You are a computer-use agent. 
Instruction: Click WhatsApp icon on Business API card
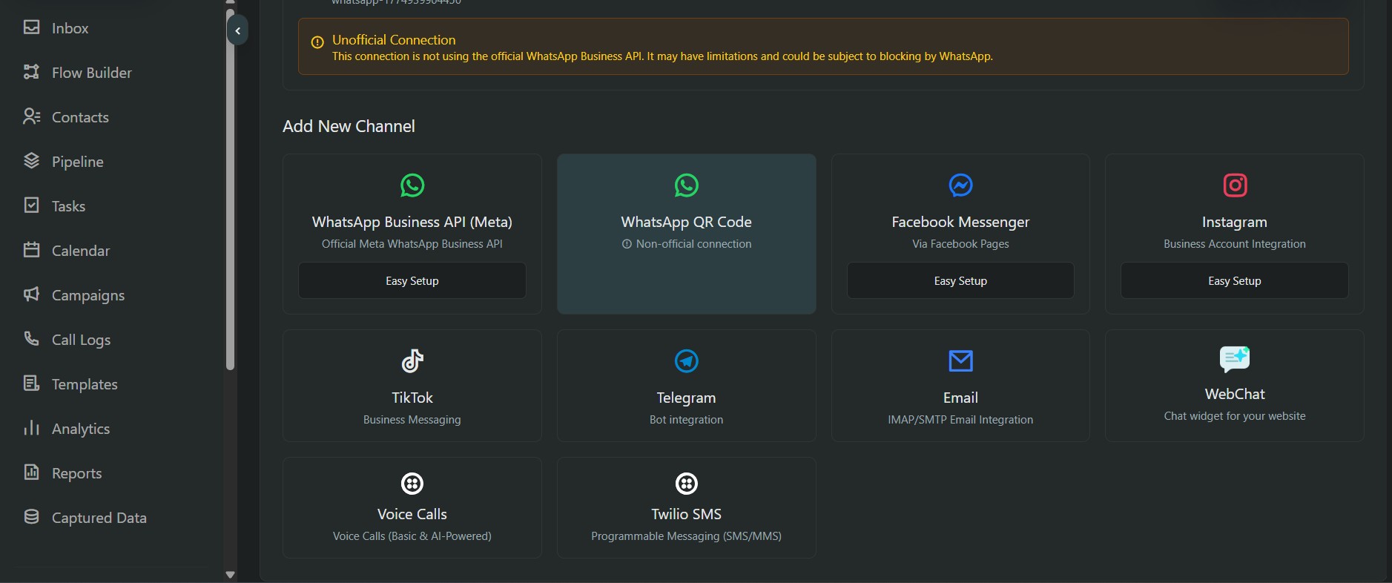point(412,185)
